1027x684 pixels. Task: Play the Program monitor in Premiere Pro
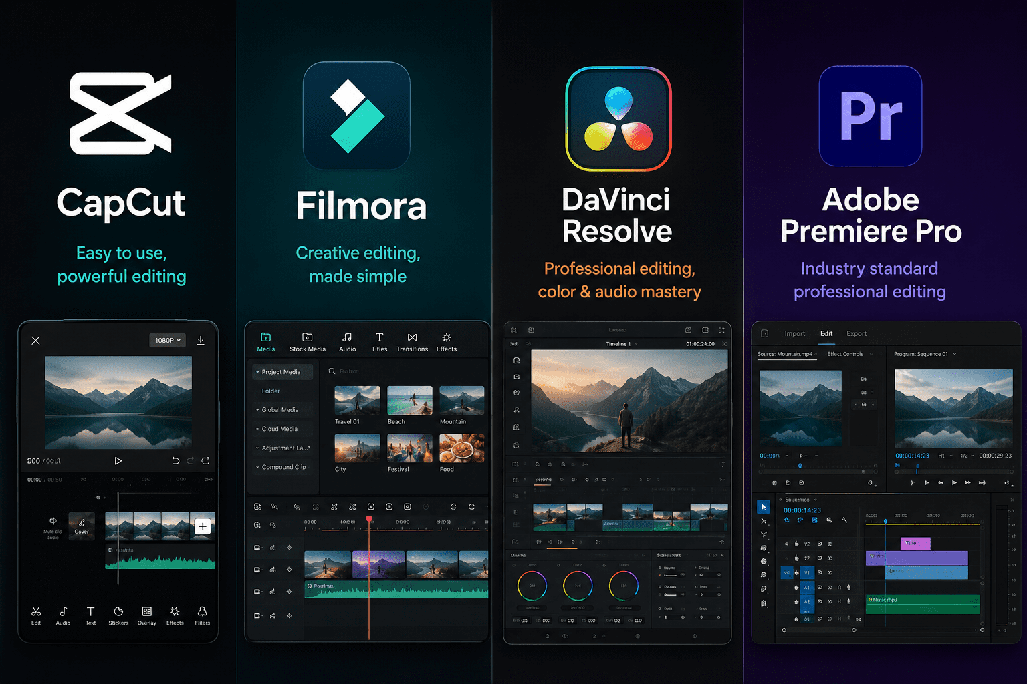pyautogui.click(x=954, y=482)
